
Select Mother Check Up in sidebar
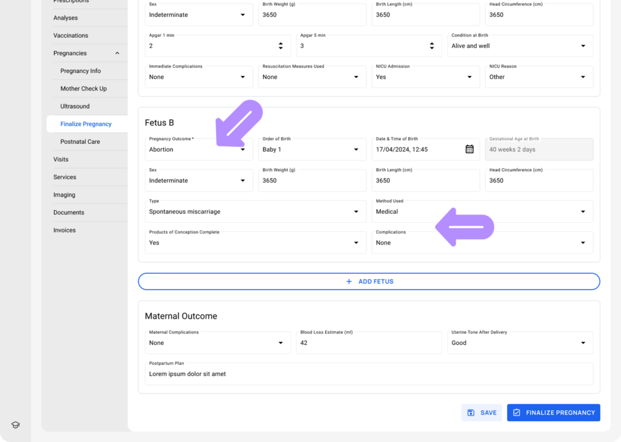83,89
